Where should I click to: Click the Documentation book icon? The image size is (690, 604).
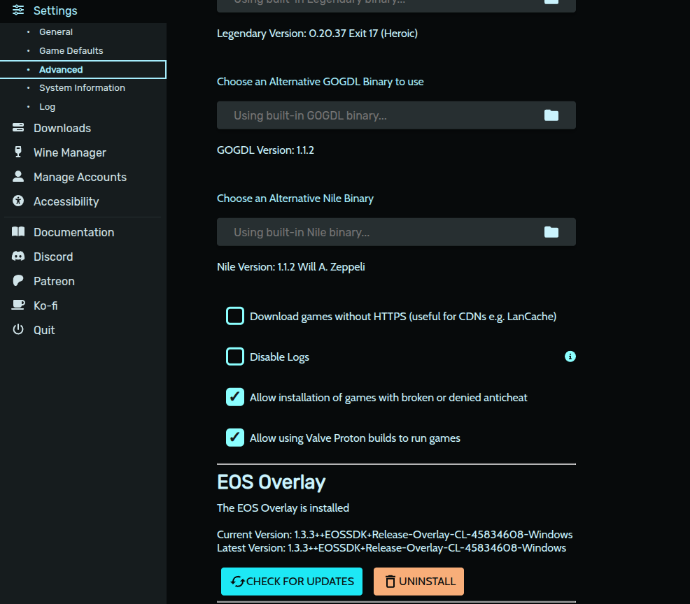18,231
